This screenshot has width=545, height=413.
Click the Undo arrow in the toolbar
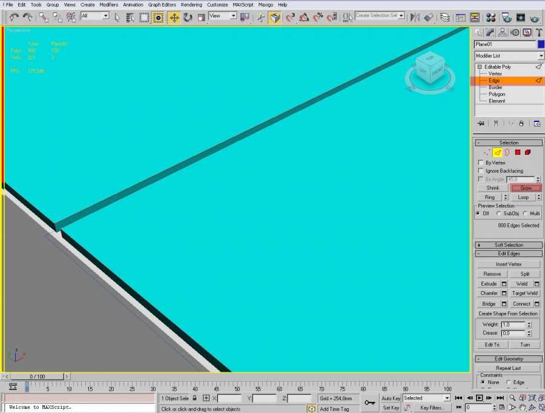click(x=14, y=18)
